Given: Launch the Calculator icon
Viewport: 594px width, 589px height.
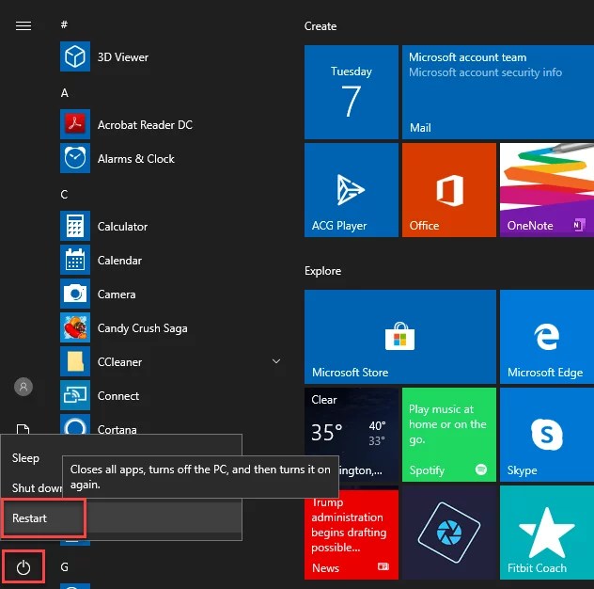Looking at the screenshot, I should point(75,226).
